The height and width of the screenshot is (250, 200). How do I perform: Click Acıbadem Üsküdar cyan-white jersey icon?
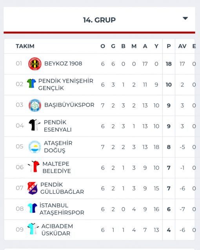(x=33, y=228)
